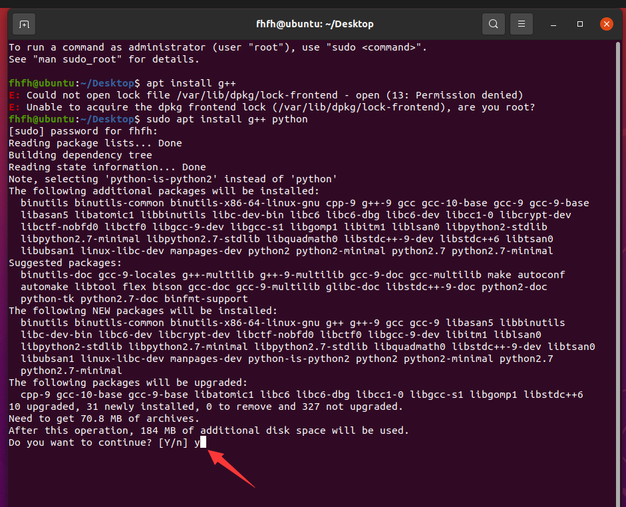The width and height of the screenshot is (626, 507).
Task: Click the title bar text fhfh@ubuntu: ~/Desktop
Action: (x=315, y=24)
